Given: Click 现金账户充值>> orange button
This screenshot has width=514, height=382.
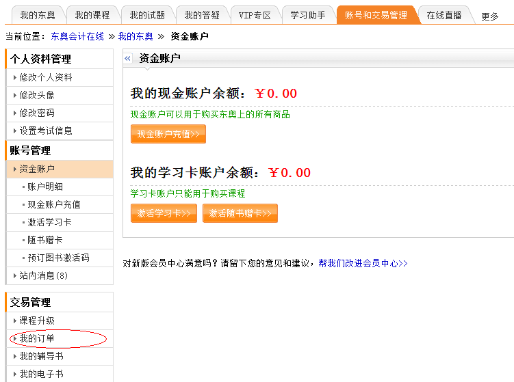Looking at the screenshot, I should click(x=168, y=134).
